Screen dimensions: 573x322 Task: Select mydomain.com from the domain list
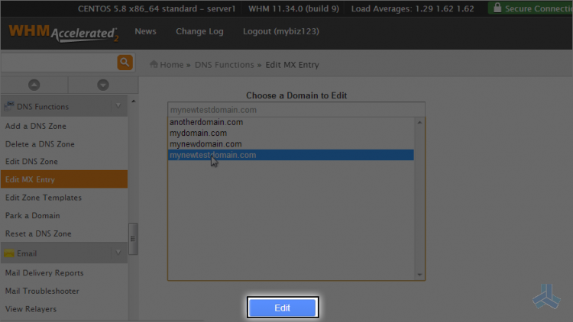(x=198, y=133)
